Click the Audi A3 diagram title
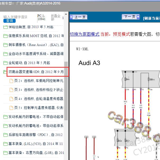This screenshot has width=160, height=160. pyautogui.click(x=89, y=63)
